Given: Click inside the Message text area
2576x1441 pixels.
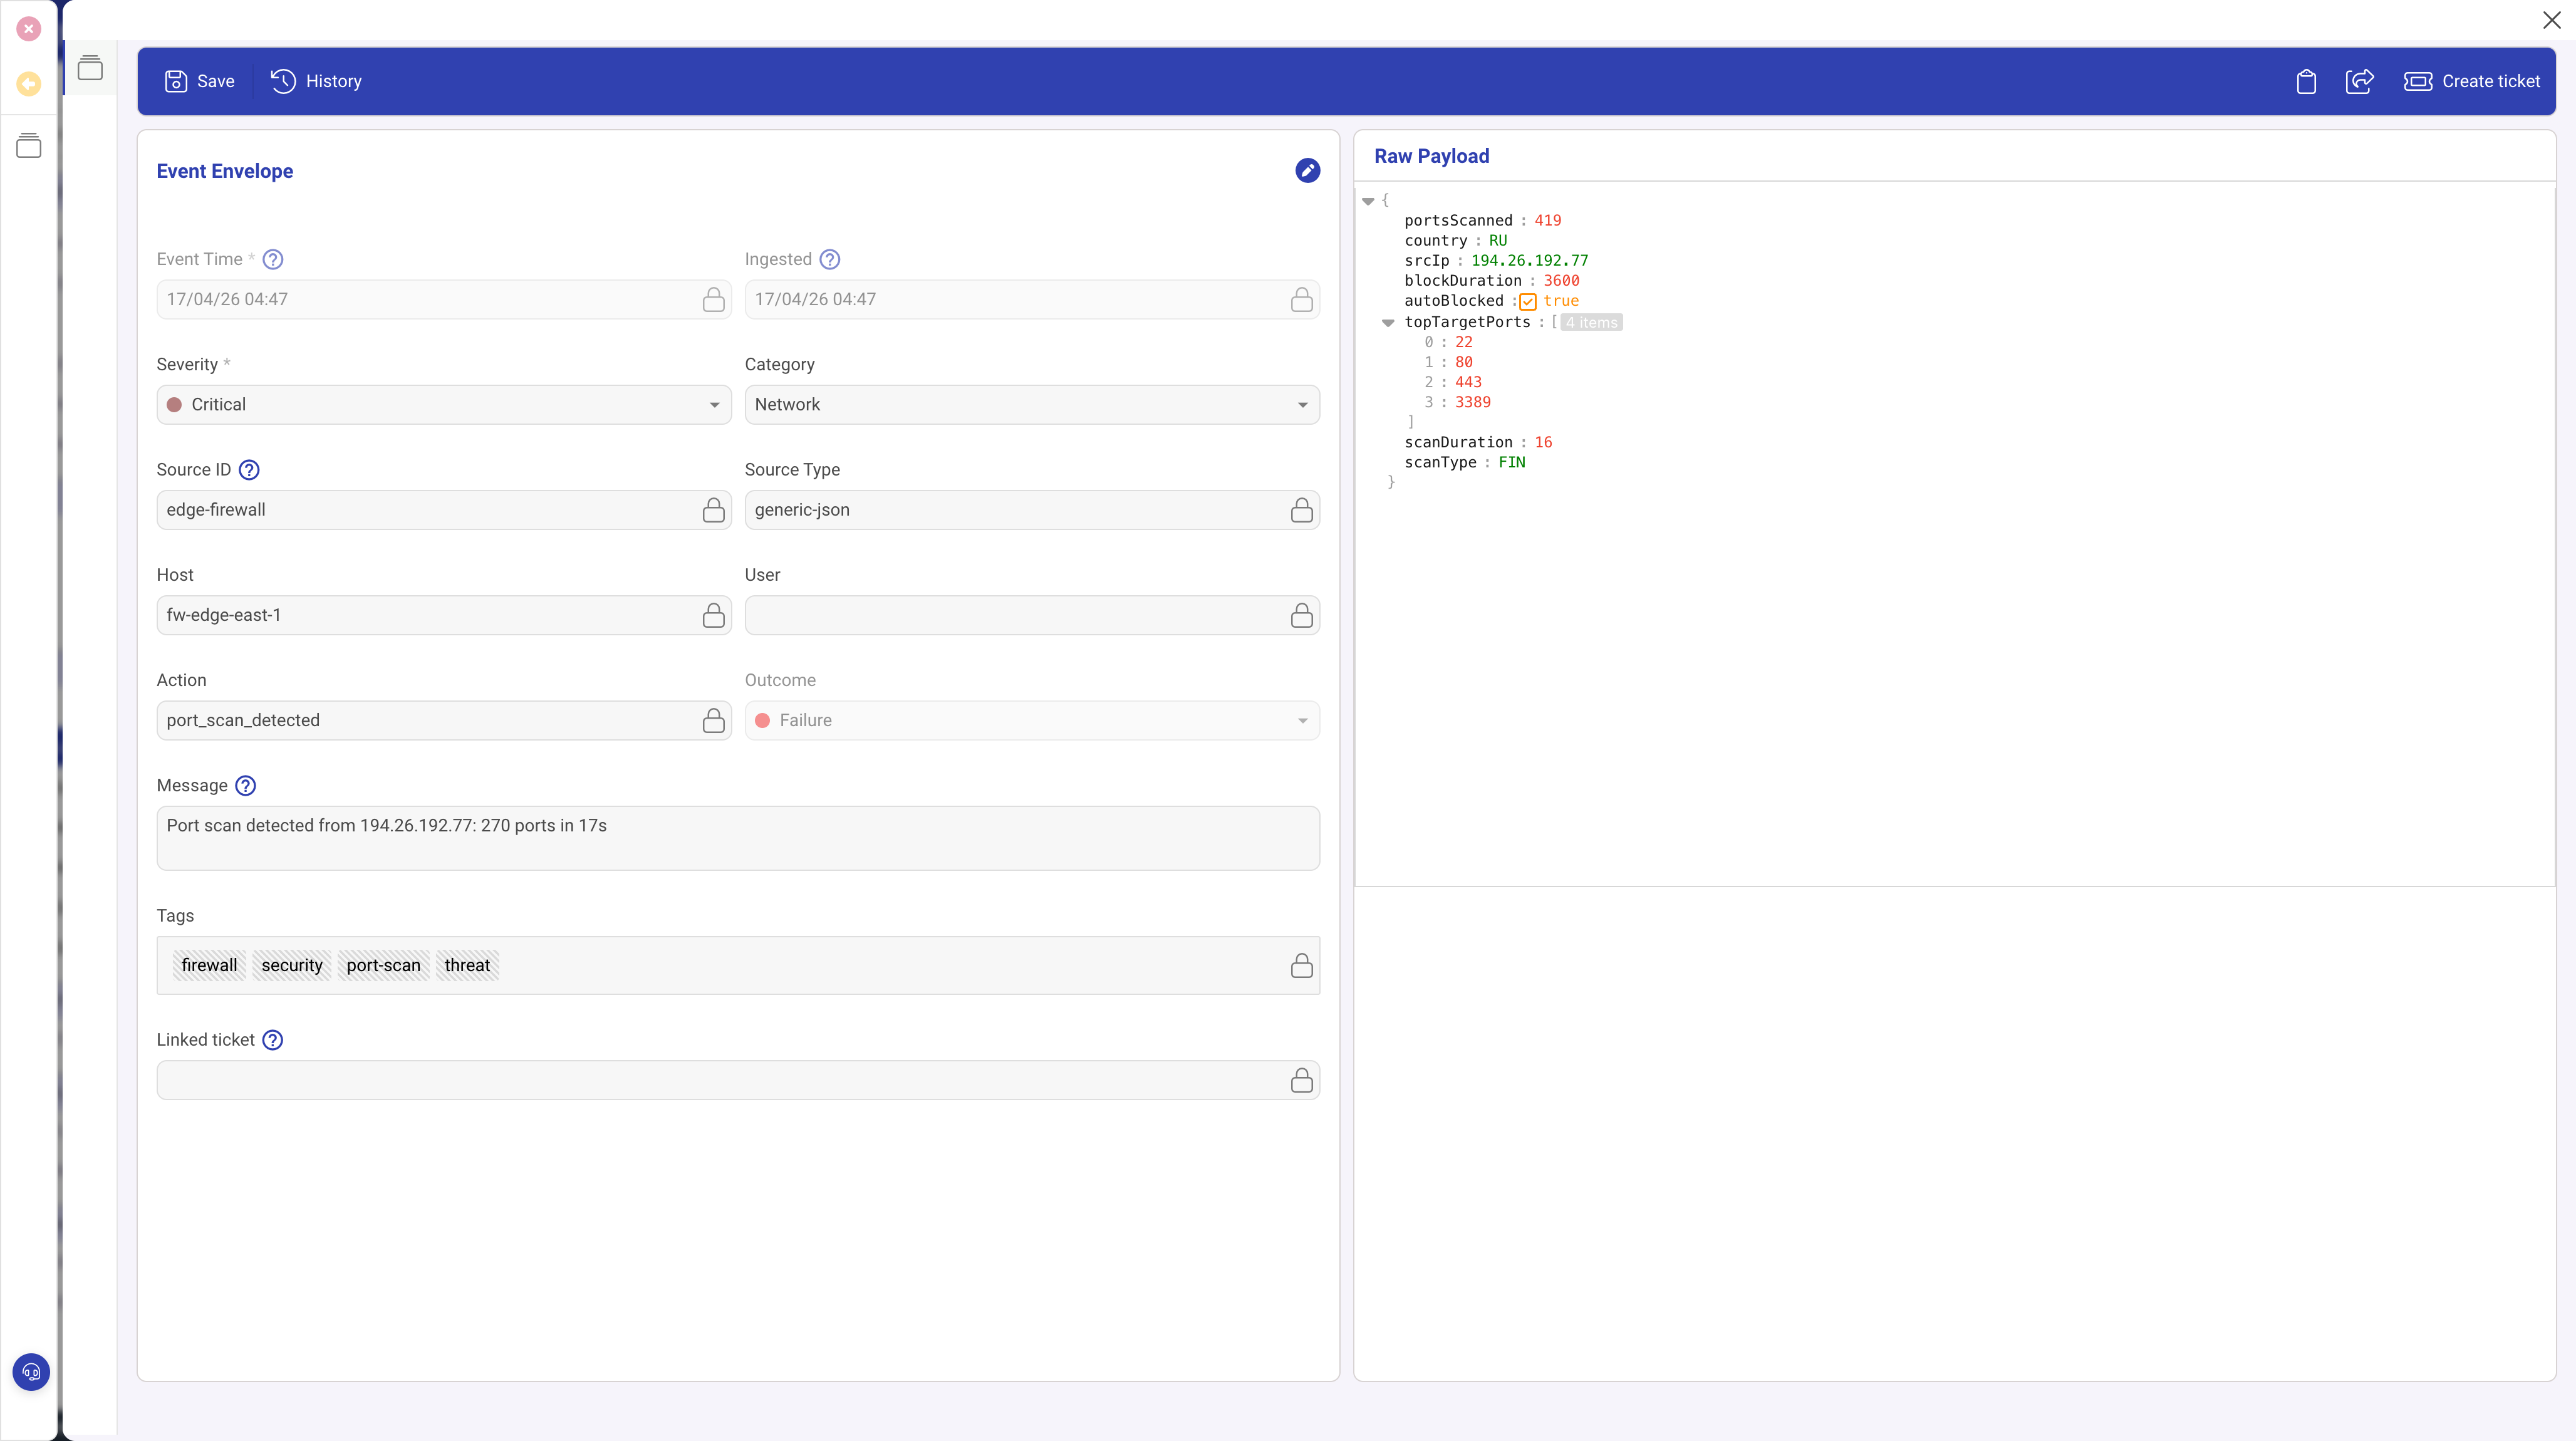Looking at the screenshot, I should pyautogui.click(x=737, y=838).
